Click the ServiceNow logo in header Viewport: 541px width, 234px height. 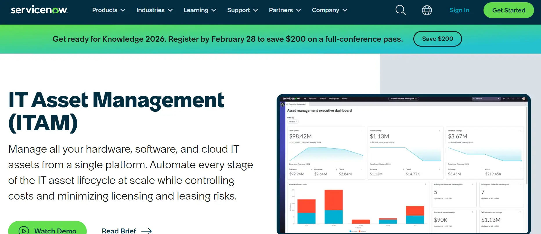[x=39, y=10]
